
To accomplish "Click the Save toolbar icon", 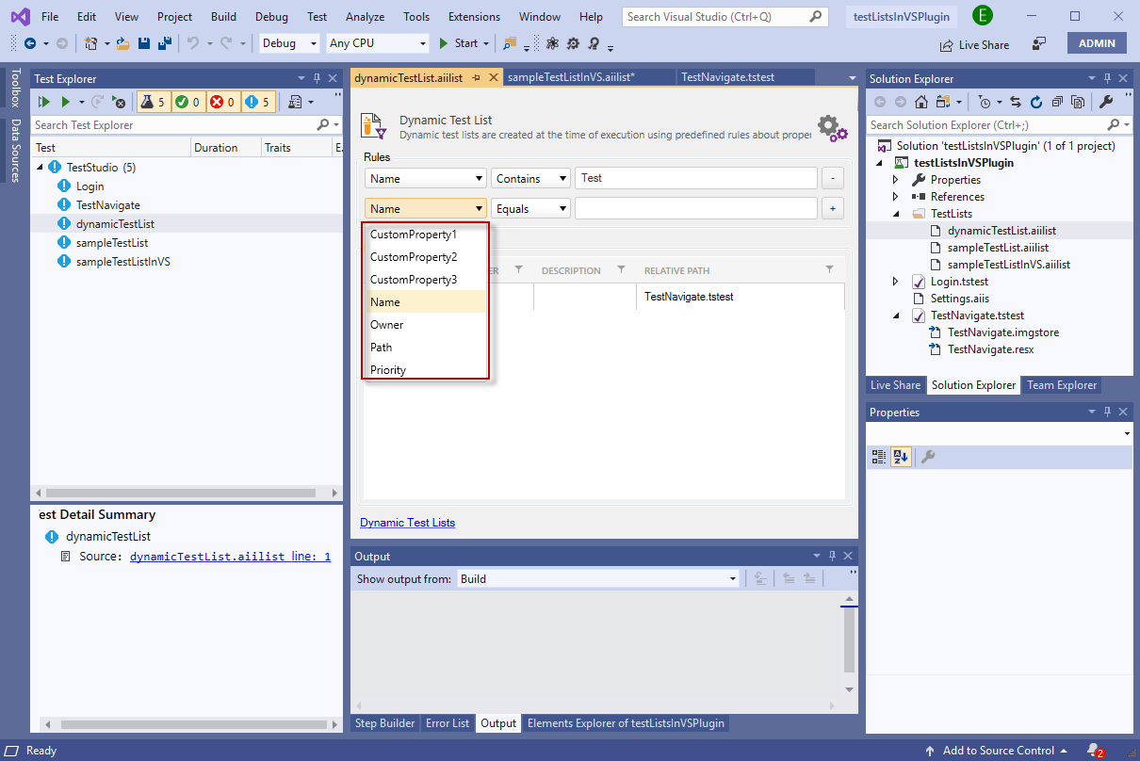I will tap(144, 43).
